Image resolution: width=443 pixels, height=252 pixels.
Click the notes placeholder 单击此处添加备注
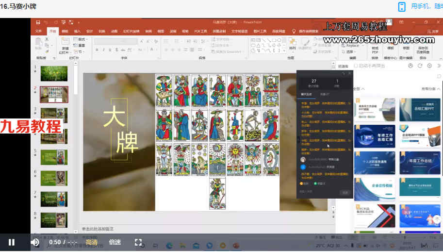tap(98, 229)
